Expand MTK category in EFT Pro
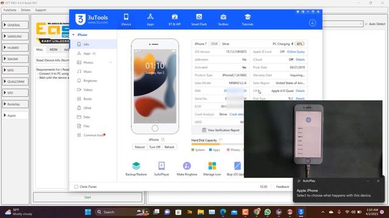The width and height of the screenshot is (389, 218). coord(15,70)
